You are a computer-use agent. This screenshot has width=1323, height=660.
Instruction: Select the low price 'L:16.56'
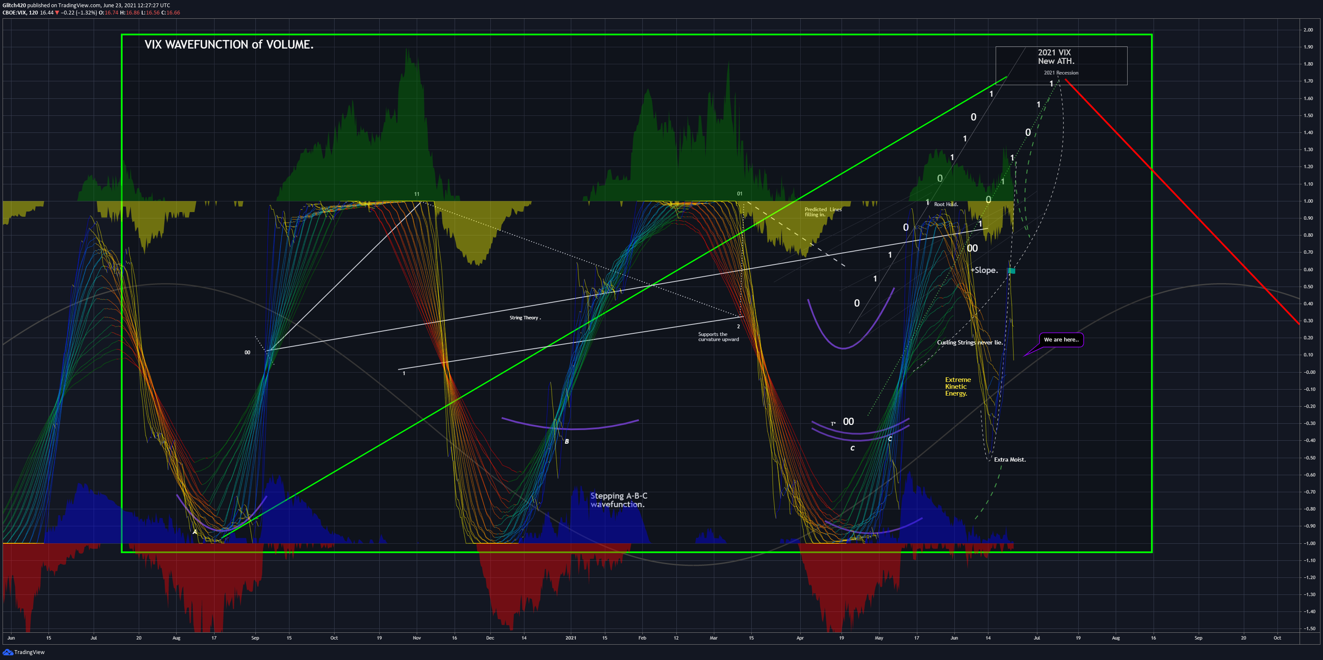[x=151, y=13]
